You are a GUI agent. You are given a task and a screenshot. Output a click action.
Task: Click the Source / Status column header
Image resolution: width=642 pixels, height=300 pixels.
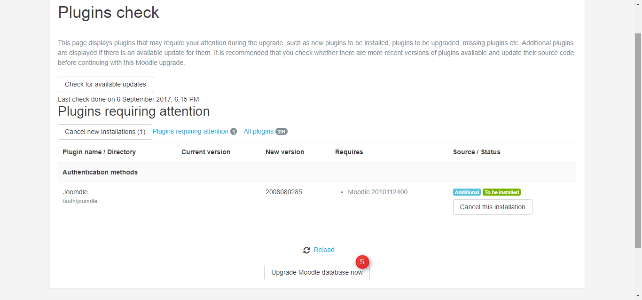tap(477, 152)
